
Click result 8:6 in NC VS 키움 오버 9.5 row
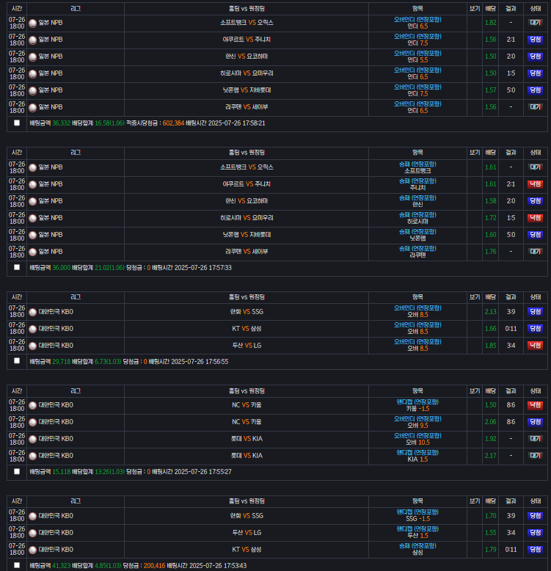point(511,422)
